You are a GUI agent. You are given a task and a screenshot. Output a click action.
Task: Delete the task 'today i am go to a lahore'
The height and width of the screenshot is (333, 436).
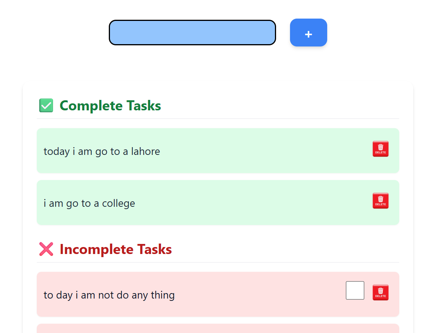(x=380, y=148)
